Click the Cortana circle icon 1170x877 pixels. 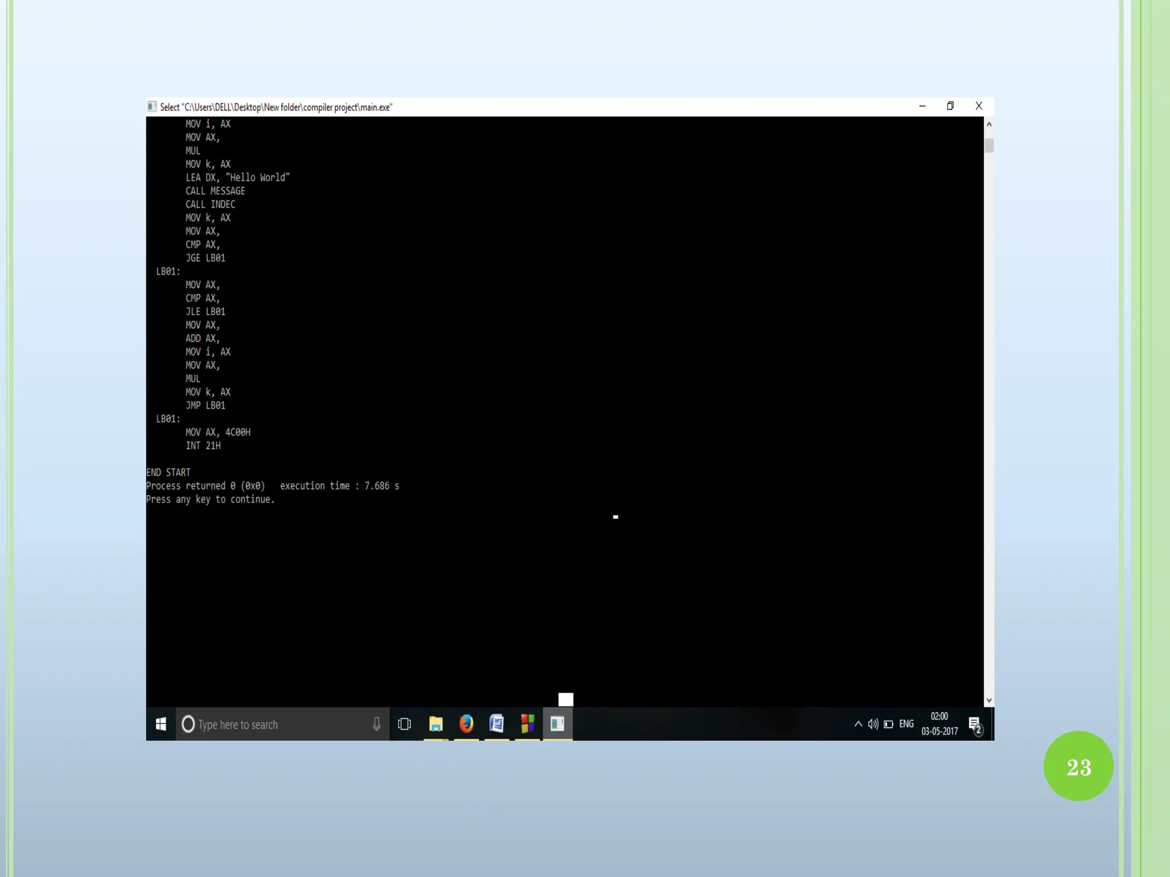[x=188, y=724]
